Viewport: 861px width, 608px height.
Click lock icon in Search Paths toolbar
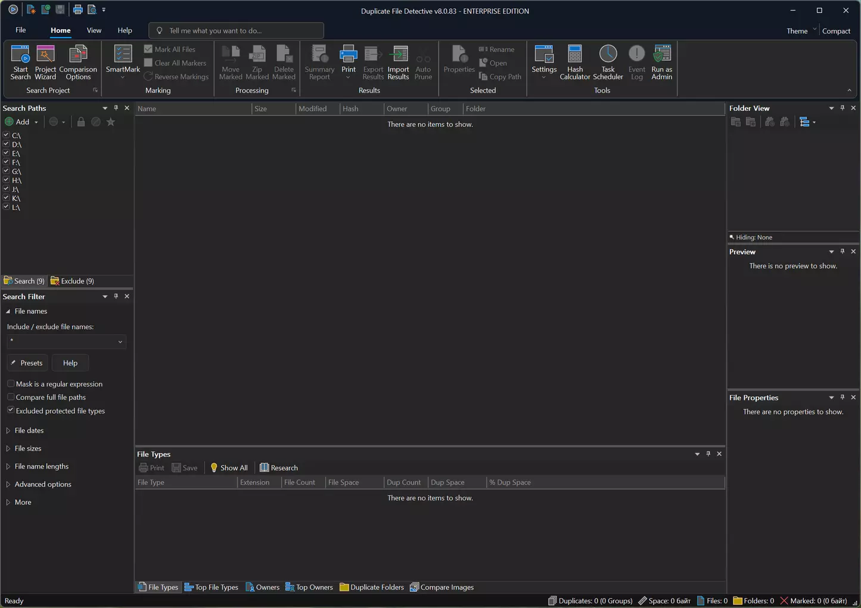pos(81,122)
